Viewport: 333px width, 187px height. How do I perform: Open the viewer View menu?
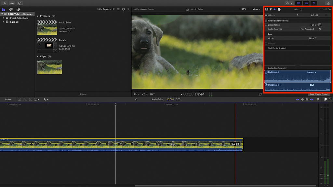click(x=256, y=9)
